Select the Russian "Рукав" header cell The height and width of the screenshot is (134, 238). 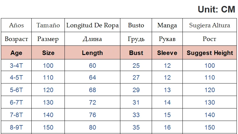pos(167,39)
